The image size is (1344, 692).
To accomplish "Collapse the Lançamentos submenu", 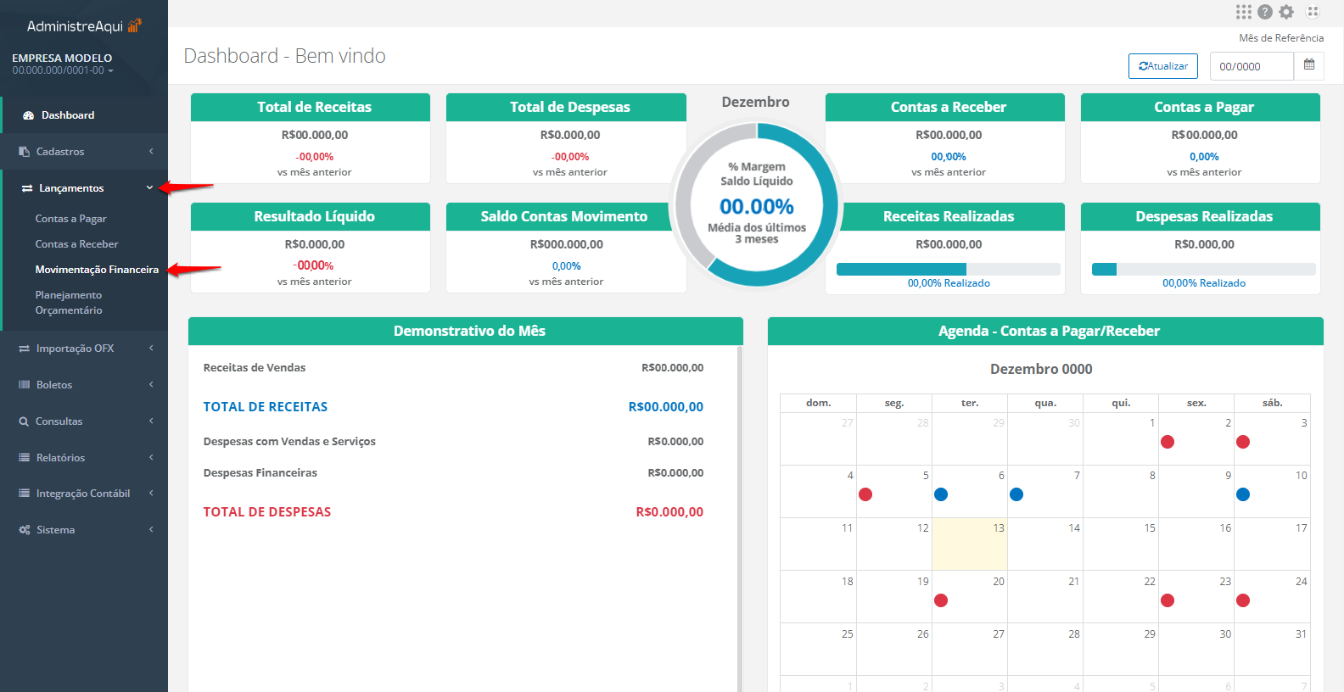I will pos(149,188).
